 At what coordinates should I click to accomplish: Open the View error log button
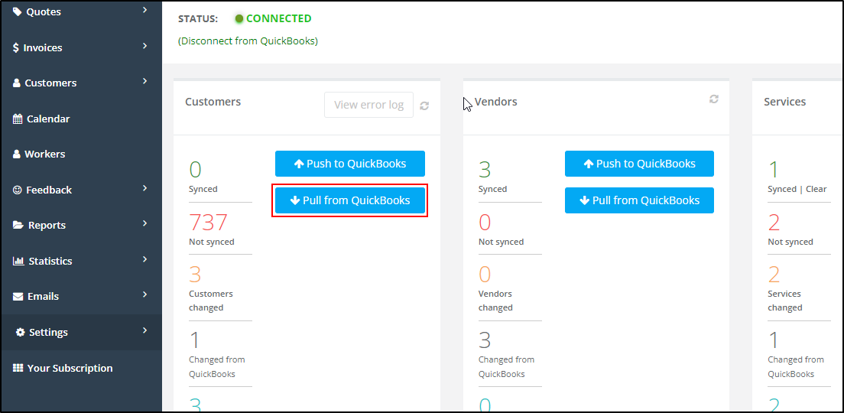tap(368, 105)
